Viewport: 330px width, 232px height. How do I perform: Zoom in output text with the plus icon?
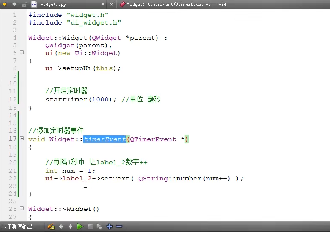(x=110, y=227)
